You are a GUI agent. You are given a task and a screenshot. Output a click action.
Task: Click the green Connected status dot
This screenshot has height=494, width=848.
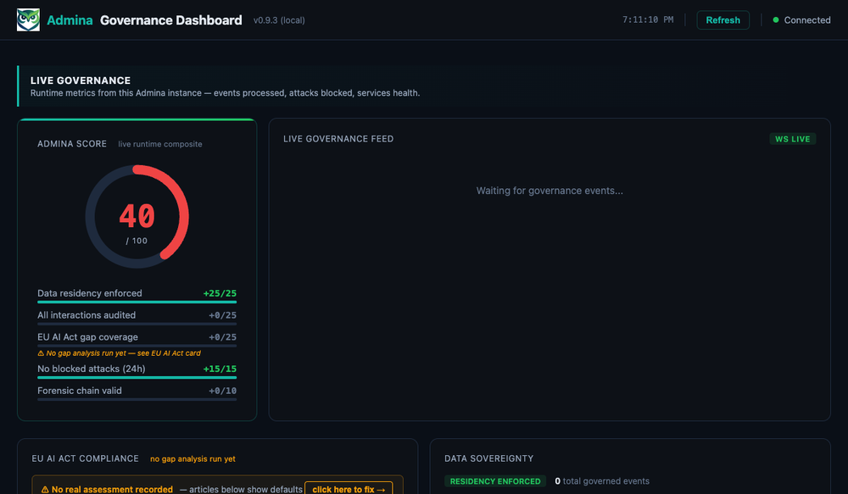coord(776,20)
